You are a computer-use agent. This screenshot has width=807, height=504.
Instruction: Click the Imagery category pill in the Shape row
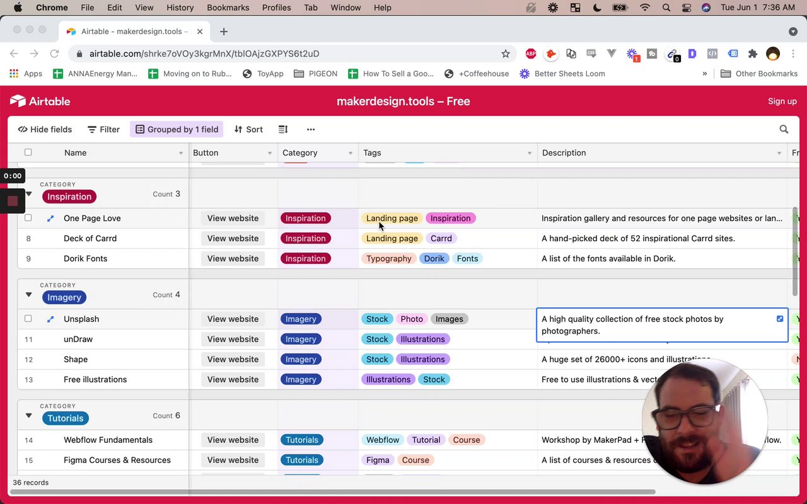(301, 359)
